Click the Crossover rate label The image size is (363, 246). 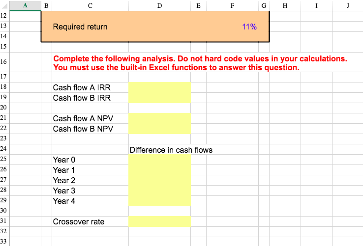pyautogui.click(x=79, y=222)
